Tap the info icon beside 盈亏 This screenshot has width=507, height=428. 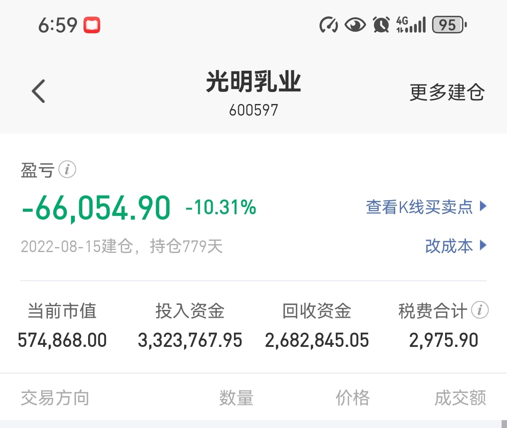[x=67, y=169]
